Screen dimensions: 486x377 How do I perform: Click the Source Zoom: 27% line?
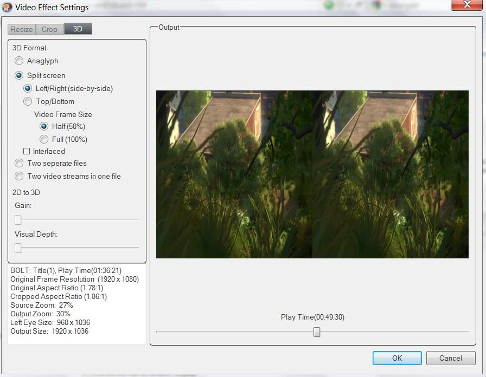(x=42, y=305)
